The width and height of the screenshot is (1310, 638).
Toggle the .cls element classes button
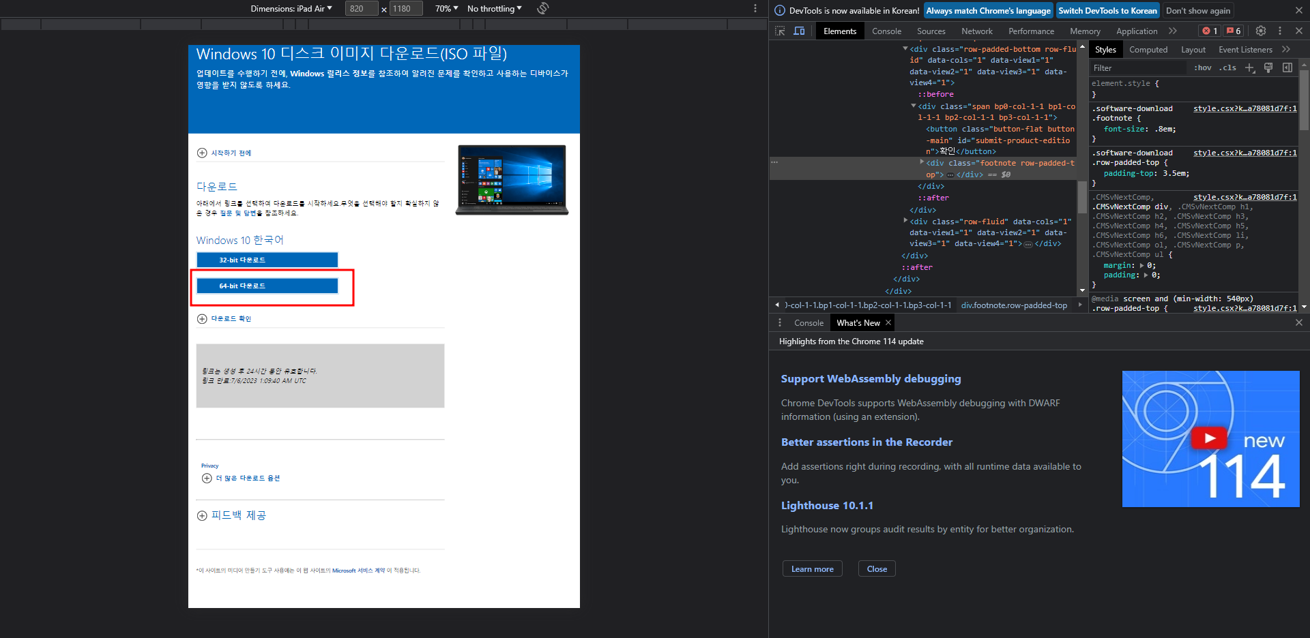pyautogui.click(x=1229, y=68)
